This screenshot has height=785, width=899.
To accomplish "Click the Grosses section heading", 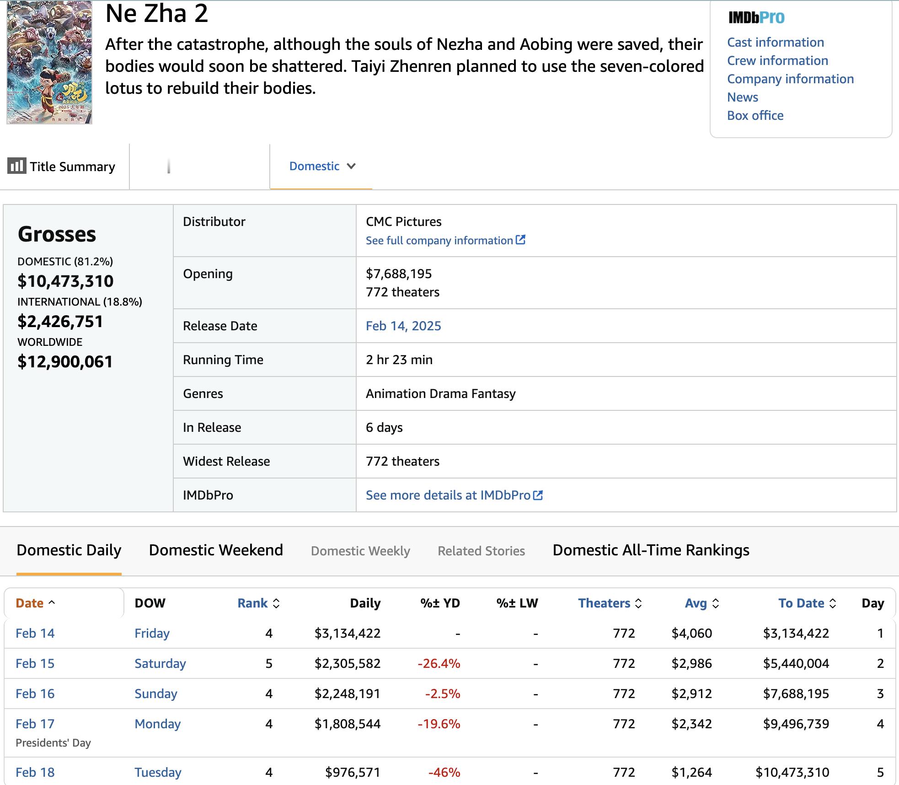I will click(57, 234).
